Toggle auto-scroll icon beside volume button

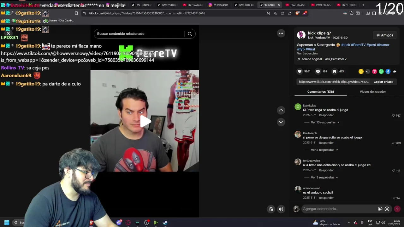point(271,209)
